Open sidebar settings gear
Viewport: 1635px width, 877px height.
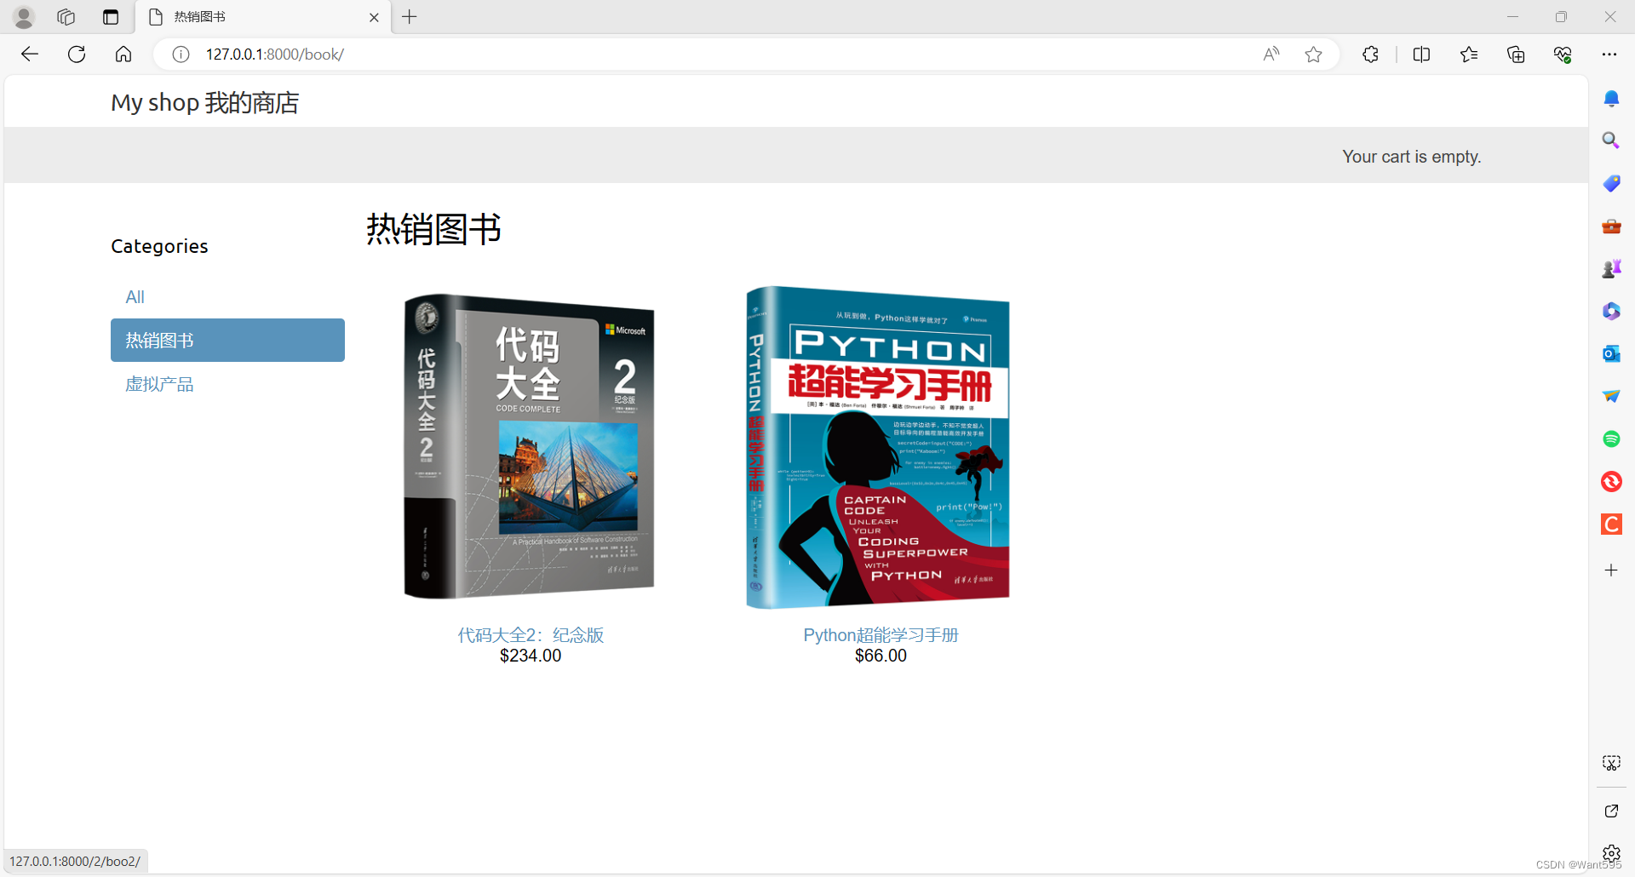coord(1611,853)
